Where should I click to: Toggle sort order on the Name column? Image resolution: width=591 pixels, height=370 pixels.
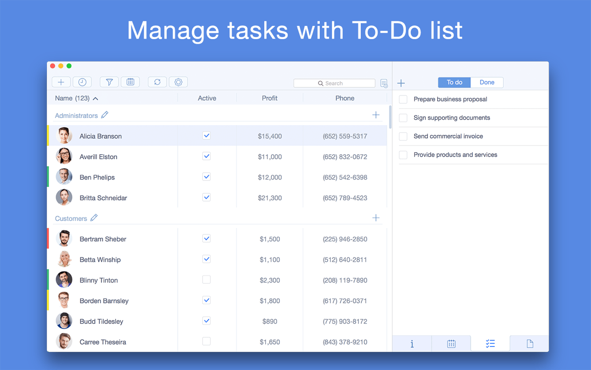(96, 98)
